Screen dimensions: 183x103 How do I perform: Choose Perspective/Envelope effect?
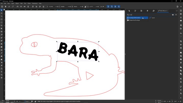click(x=134, y=20)
